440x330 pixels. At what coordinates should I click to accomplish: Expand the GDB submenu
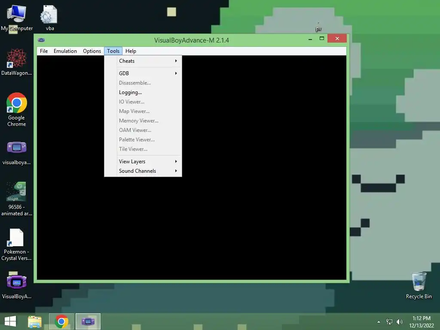tap(143, 73)
